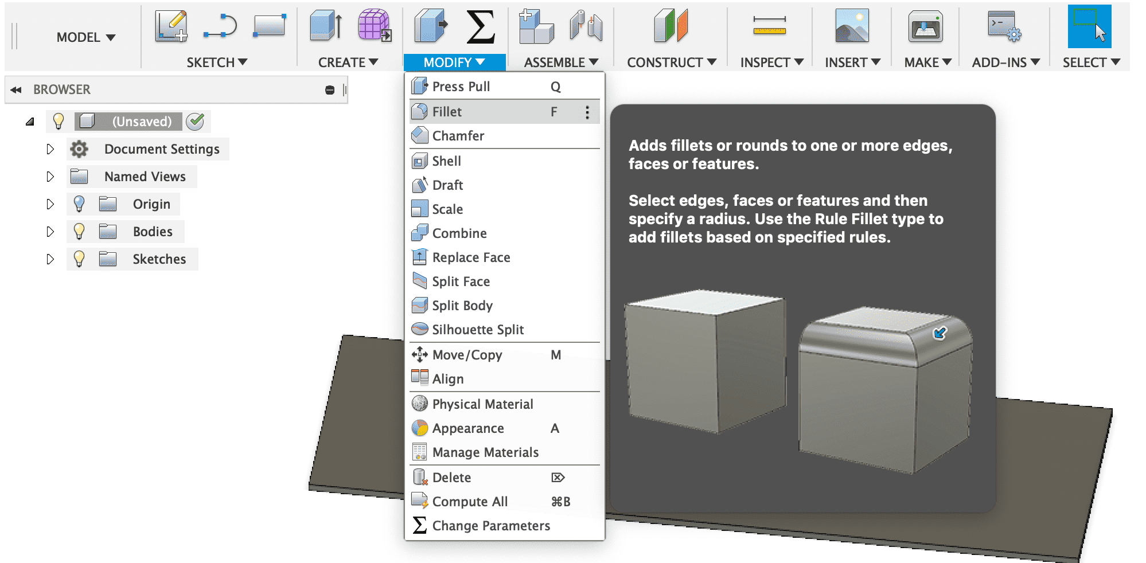Screen dimensions: 1146x563
Task: Open the SKETCH dropdown menu
Action: point(217,62)
